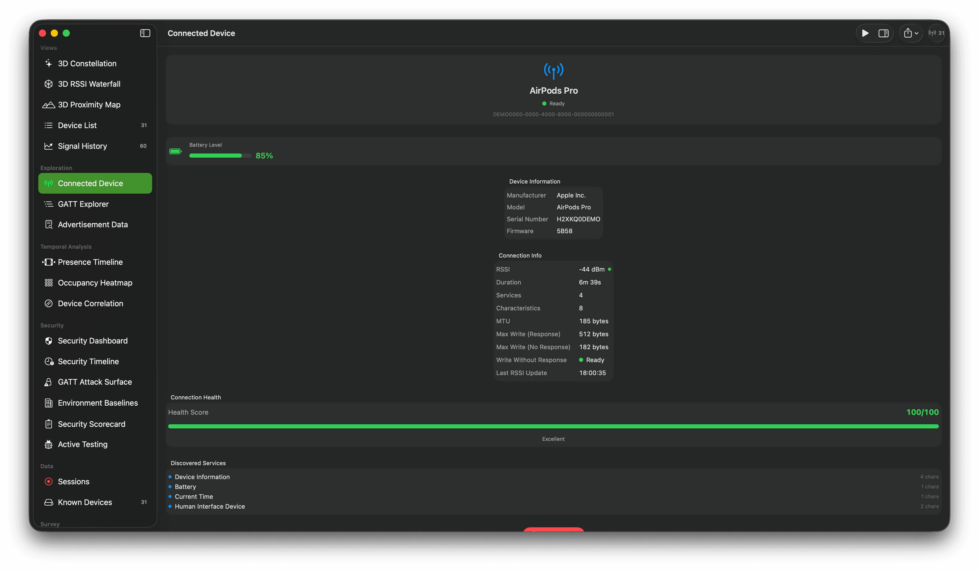
Task: Select the Human Interface Device service
Action: (x=553, y=506)
